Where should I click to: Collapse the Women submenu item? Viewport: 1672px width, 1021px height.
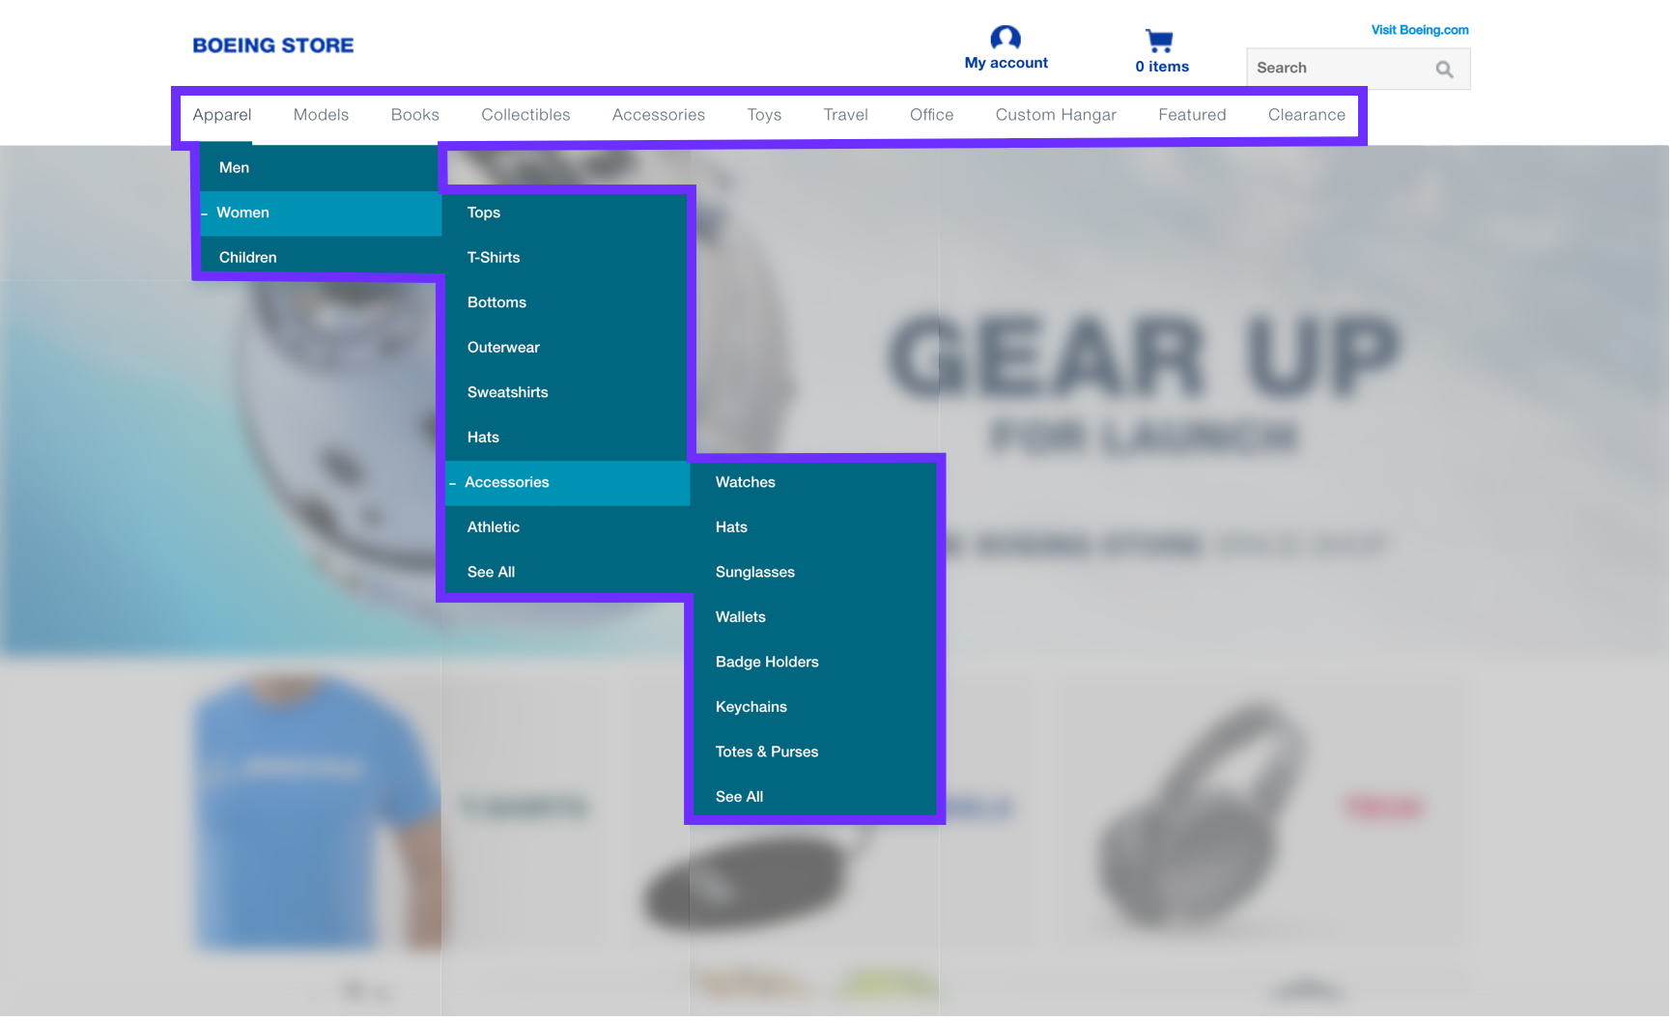pos(321,213)
